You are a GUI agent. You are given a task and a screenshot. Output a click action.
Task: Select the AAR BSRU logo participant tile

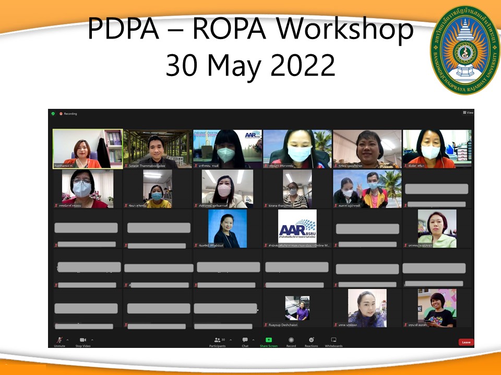pos(297,229)
